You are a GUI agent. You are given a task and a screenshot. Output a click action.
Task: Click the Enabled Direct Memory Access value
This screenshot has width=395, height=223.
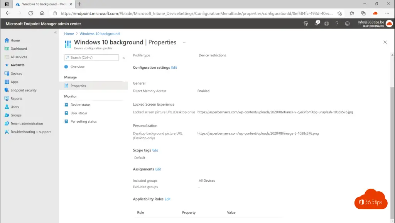tap(203, 91)
